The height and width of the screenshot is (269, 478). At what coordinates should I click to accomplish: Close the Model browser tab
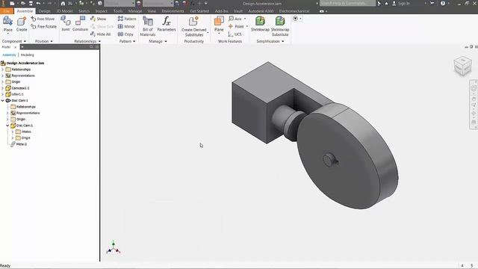pyautogui.click(x=16, y=47)
